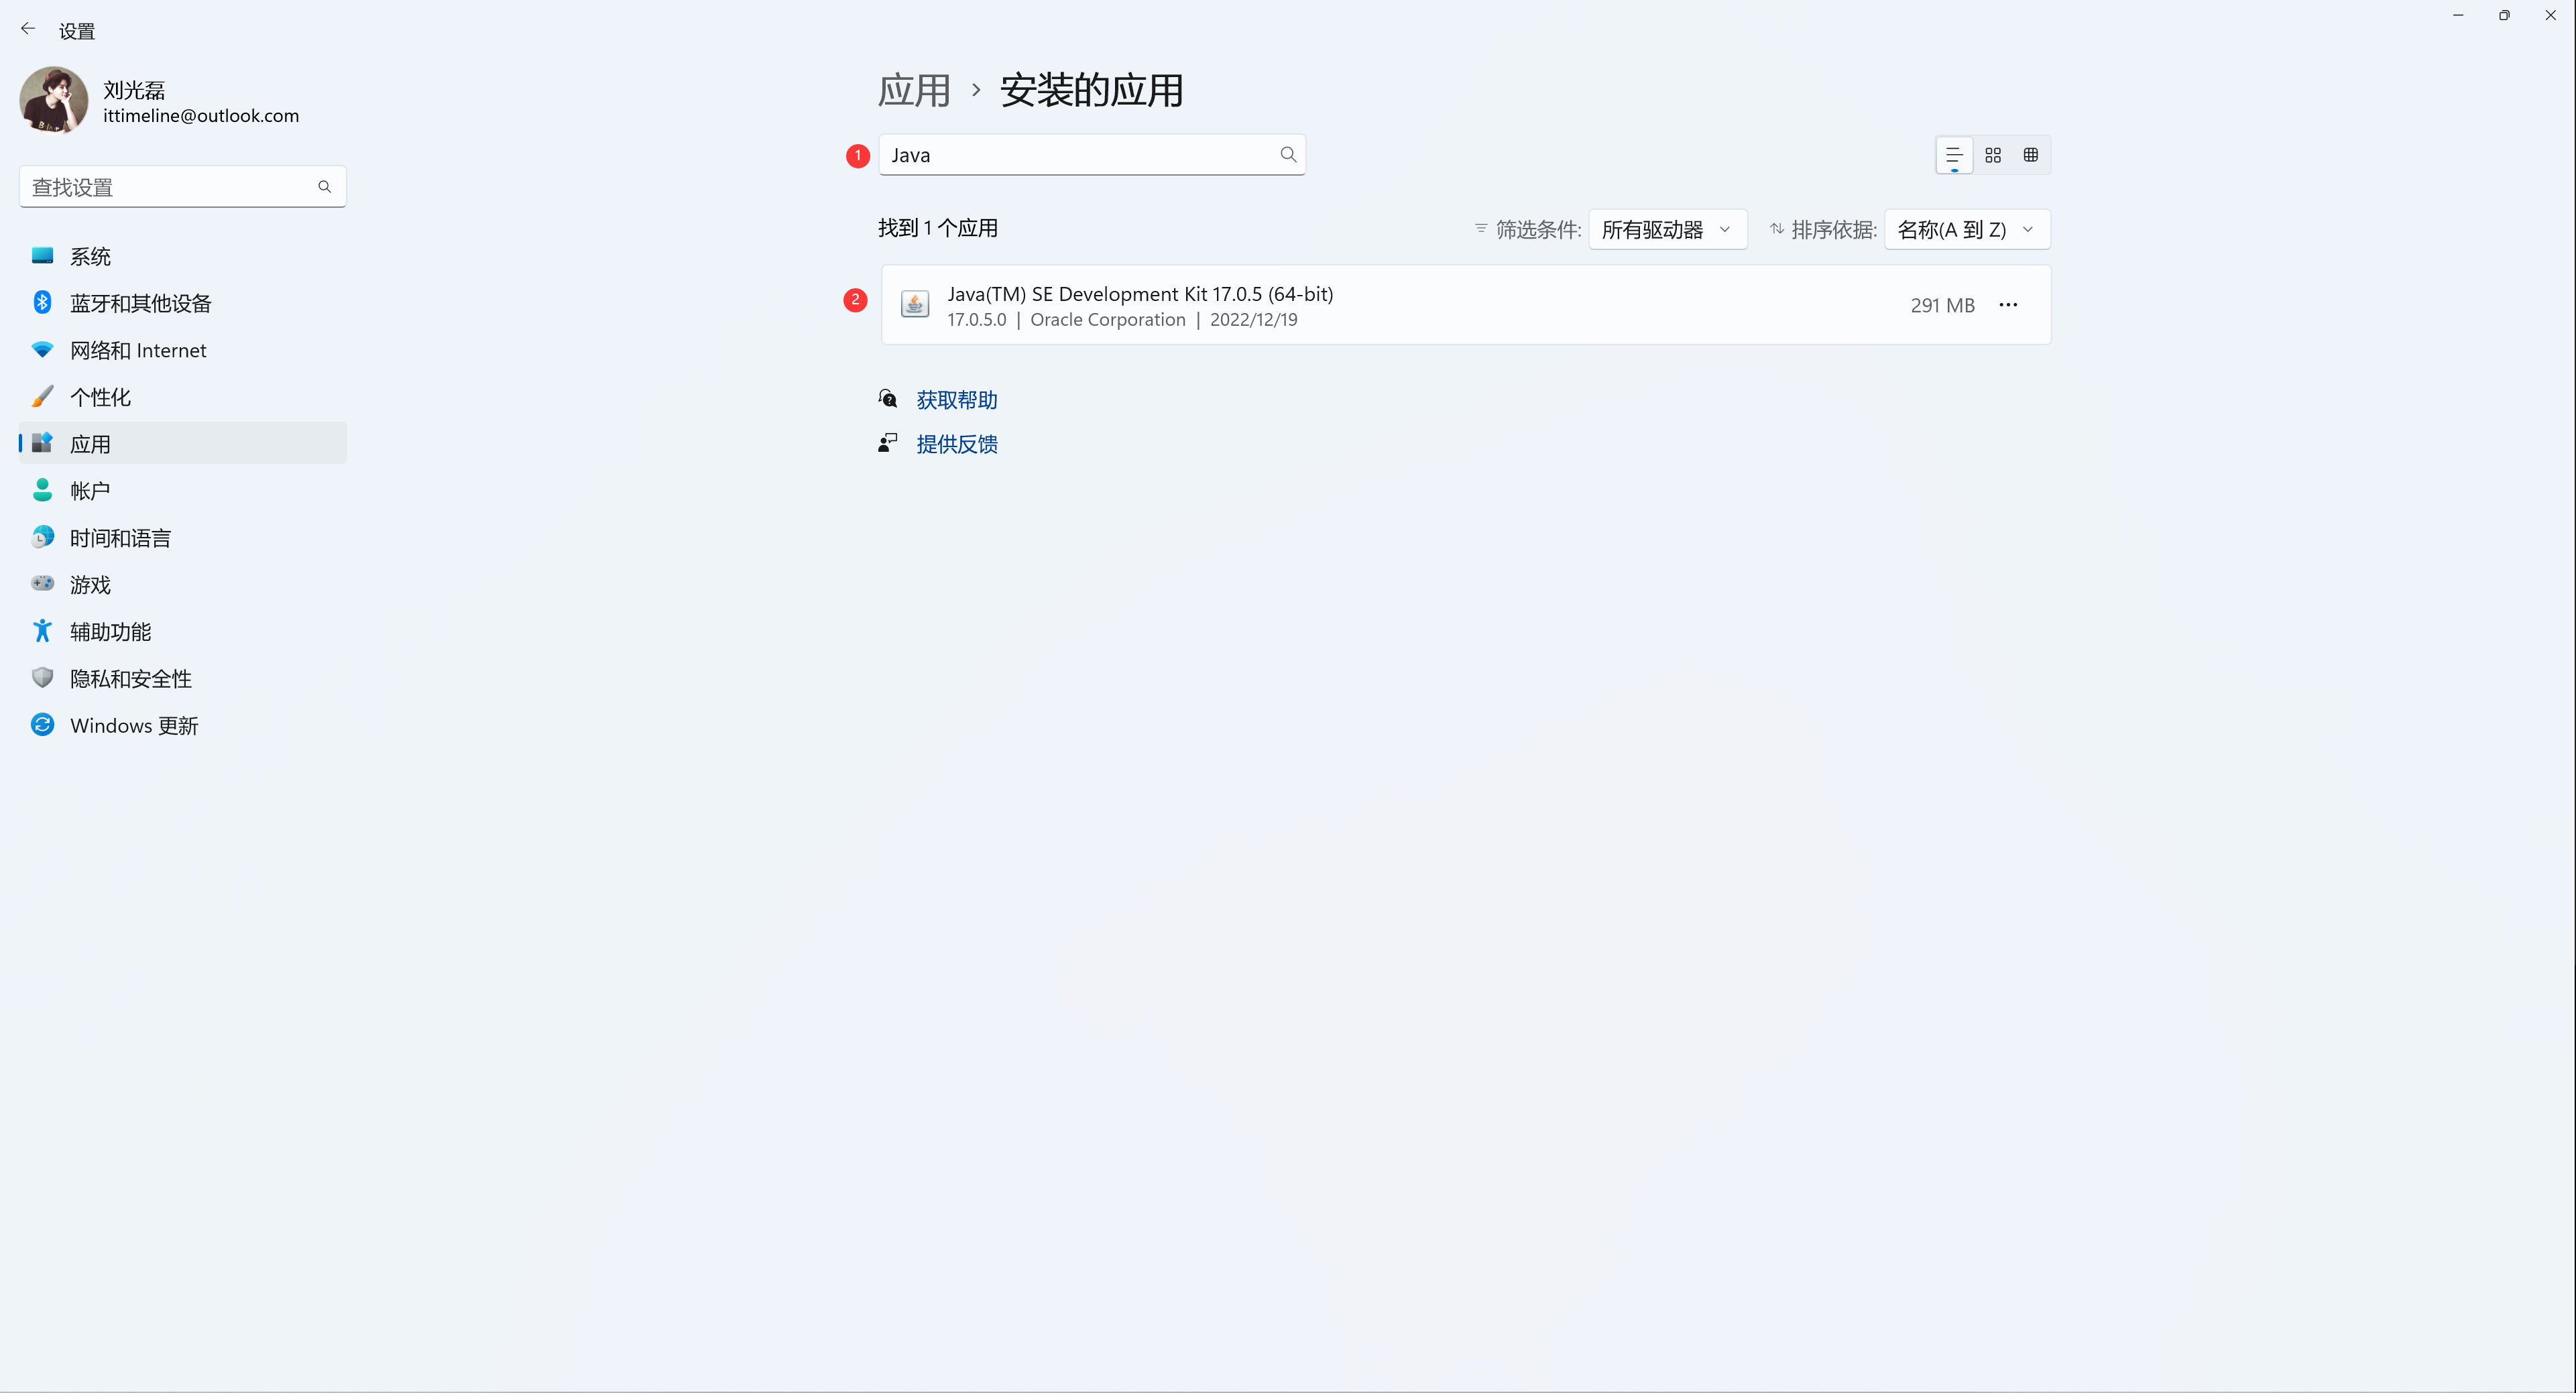Click 291 MB size text
Image resolution: width=2576 pixels, height=1393 pixels.
tap(1942, 305)
